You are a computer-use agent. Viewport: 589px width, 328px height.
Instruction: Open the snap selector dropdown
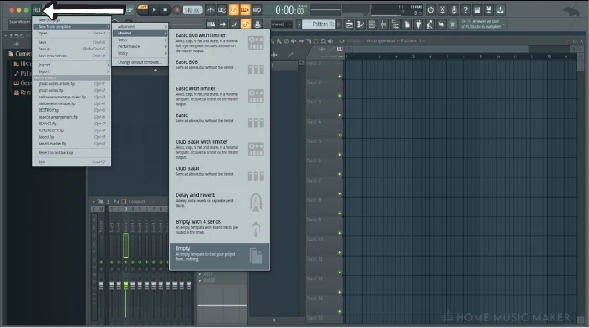282,24
